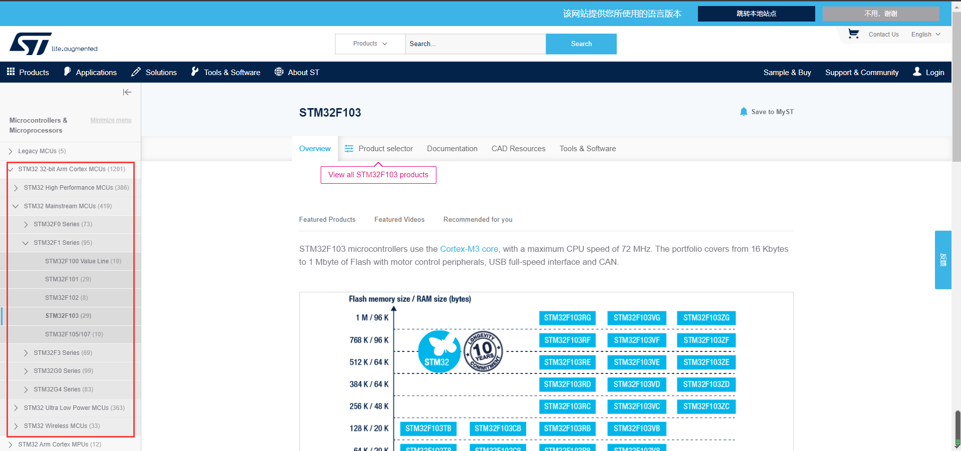Select STM32F103 (29) in sidebar

[68, 316]
